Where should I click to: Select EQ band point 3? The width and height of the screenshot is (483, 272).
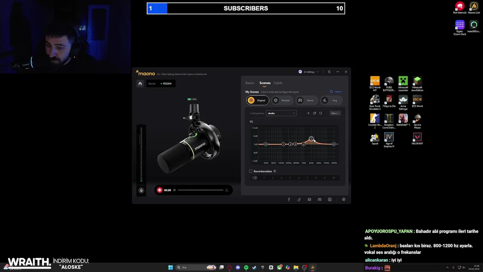coord(295,144)
